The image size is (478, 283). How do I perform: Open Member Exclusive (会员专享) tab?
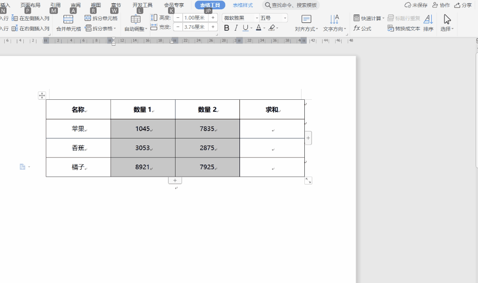point(174,5)
